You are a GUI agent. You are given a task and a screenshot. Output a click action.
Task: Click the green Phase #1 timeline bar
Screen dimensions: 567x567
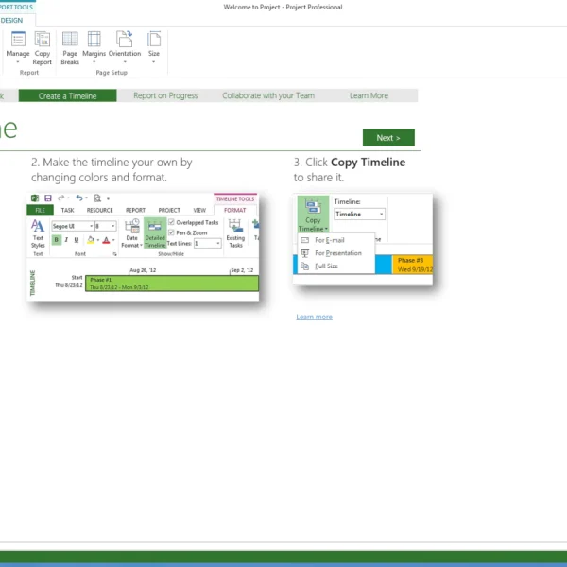click(x=172, y=283)
